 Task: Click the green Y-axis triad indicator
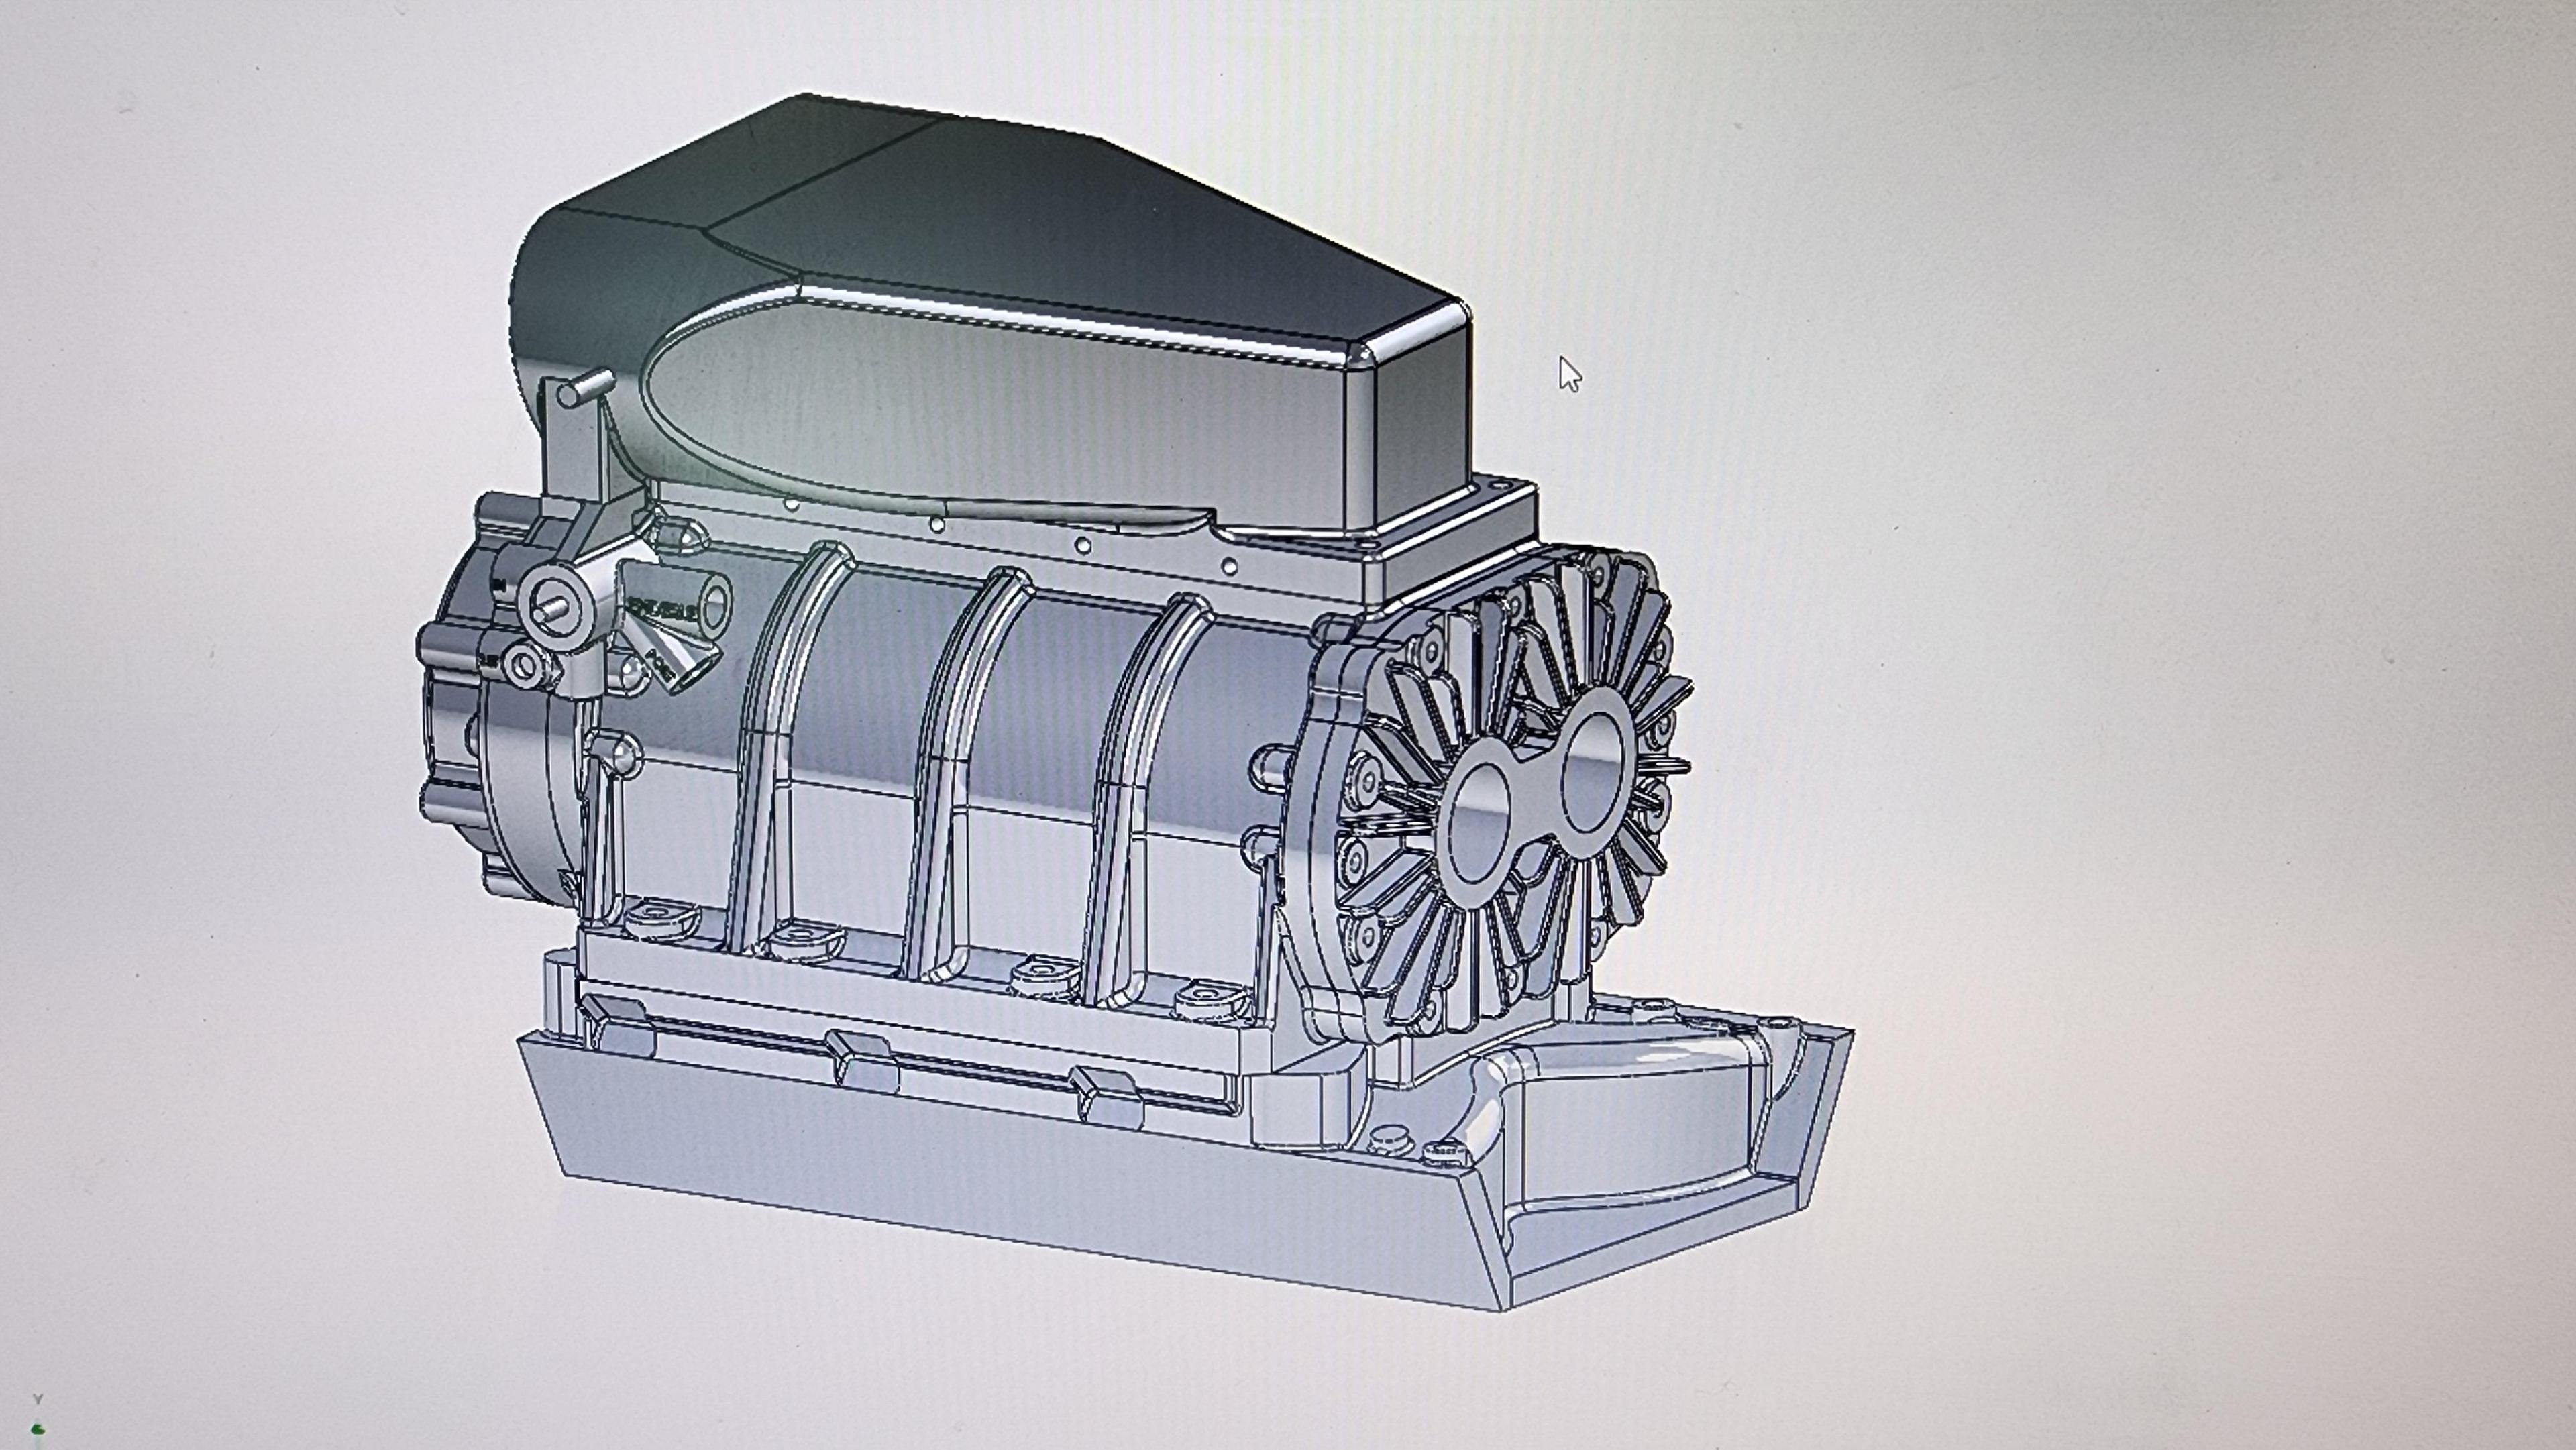[37, 1428]
